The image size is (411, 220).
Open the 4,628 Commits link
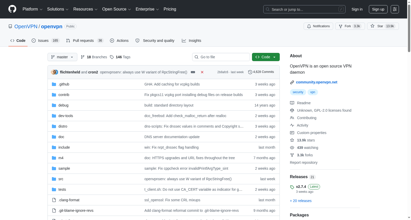tap(261, 72)
